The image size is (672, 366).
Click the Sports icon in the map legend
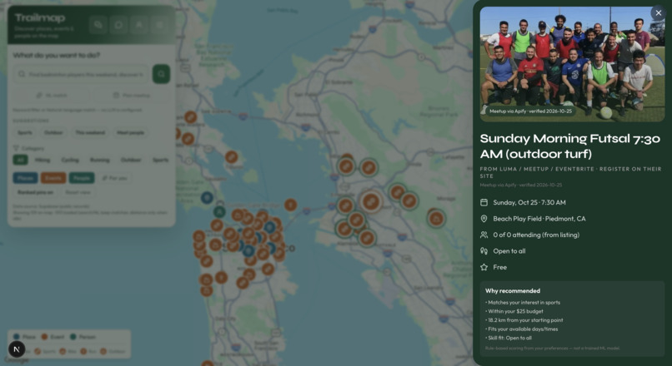point(38,352)
